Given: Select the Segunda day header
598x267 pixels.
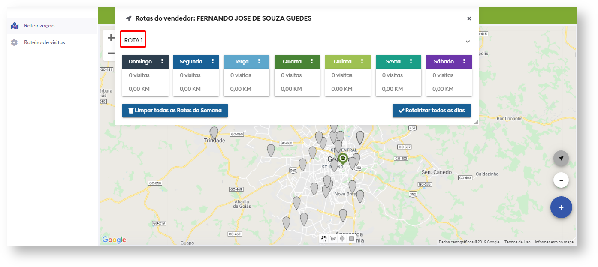Looking at the screenshot, I should coord(196,61).
